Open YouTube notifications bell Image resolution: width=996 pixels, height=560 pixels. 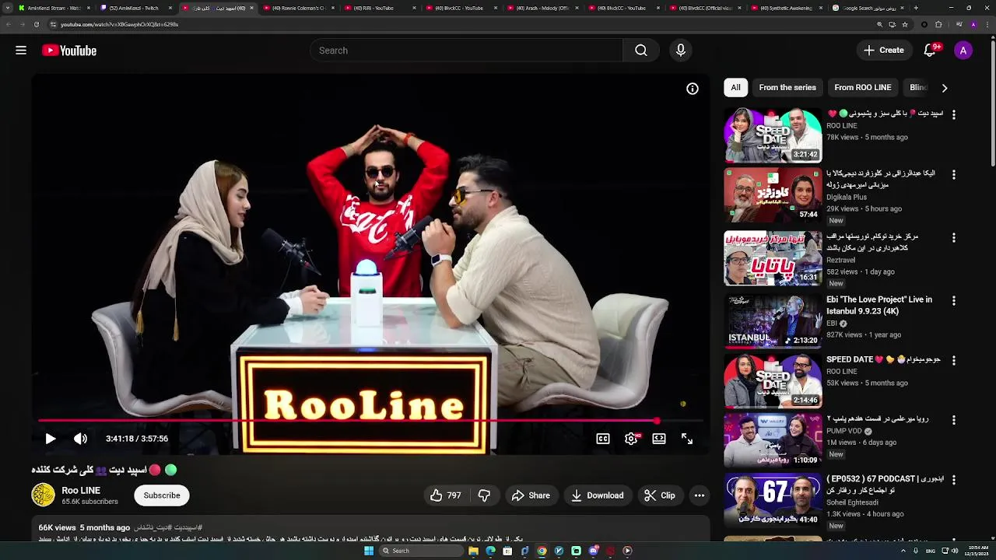pos(930,51)
